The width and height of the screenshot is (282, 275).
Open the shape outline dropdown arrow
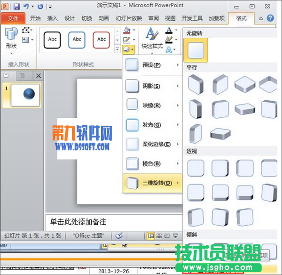[134, 40]
